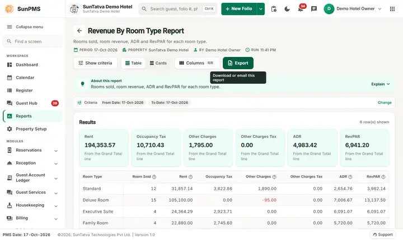Click the info icon next to ADR header

pos(350,177)
